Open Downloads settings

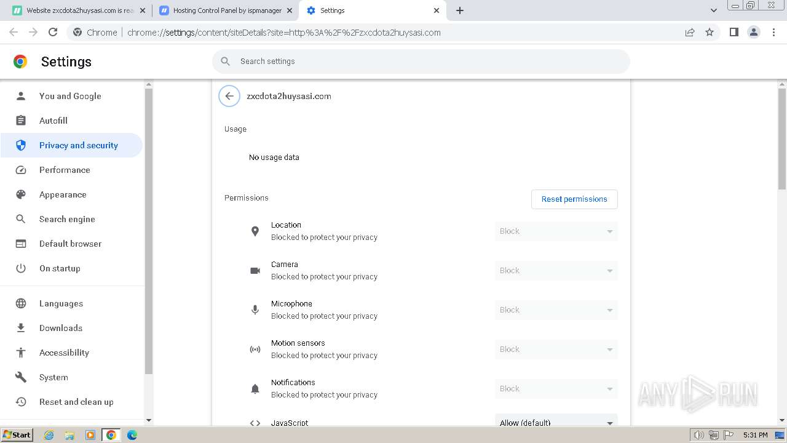71,328
